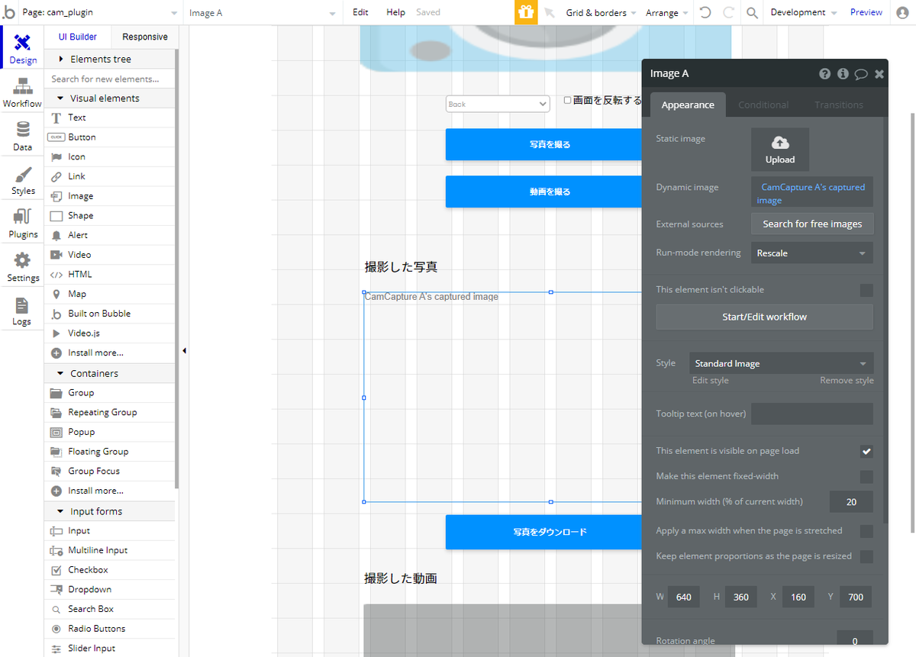
Task: Expand the Elements tree section
Action: 110,59
